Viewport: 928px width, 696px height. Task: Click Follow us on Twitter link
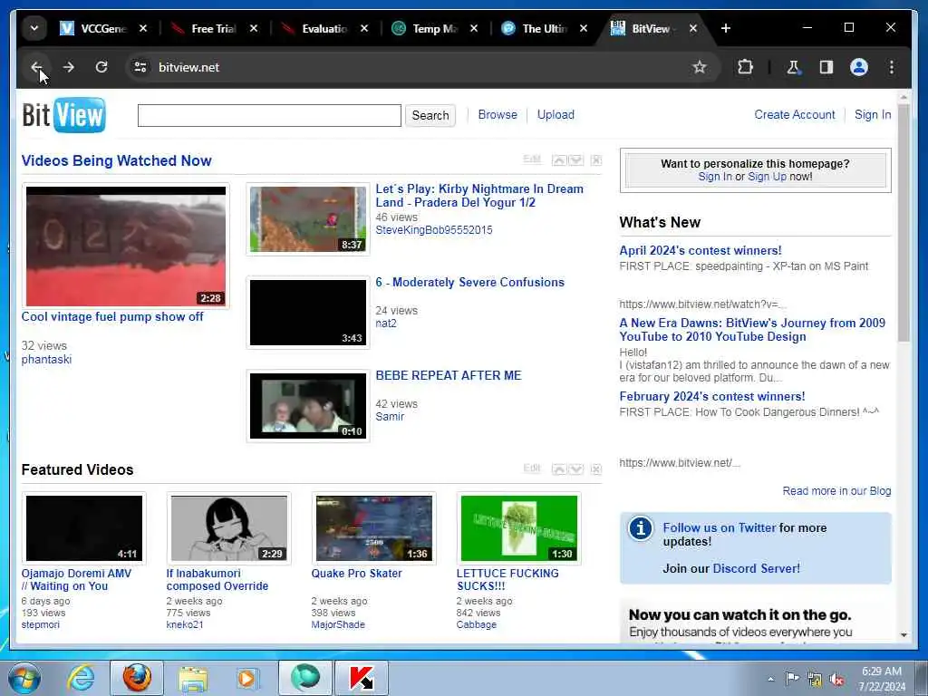pyautogui.click(x=719, y=527)
